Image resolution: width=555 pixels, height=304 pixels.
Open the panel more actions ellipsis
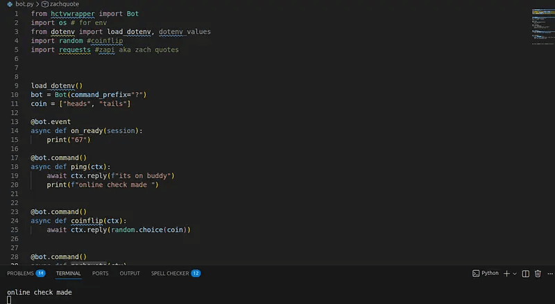(550, 274)
